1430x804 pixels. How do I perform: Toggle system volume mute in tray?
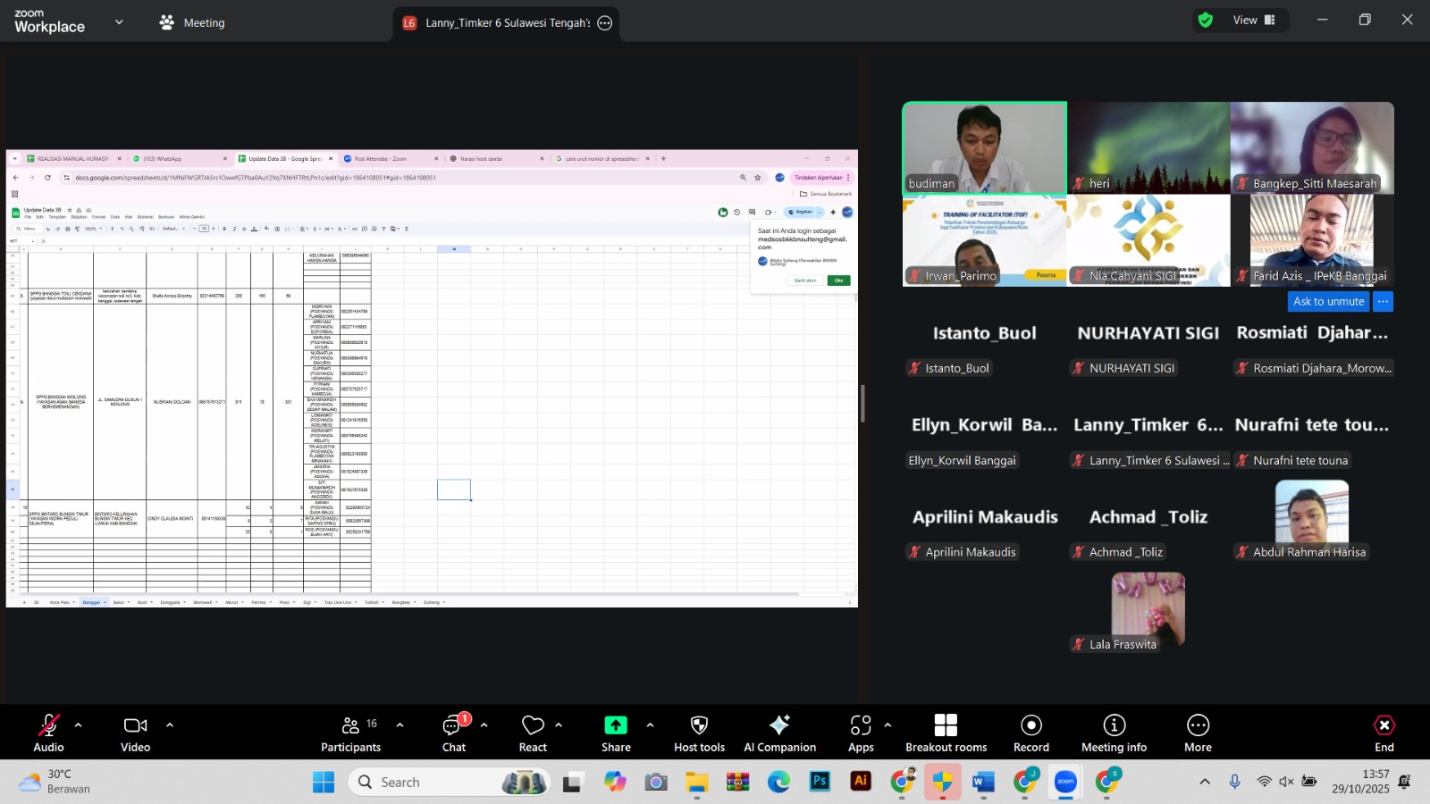click(1286, 782)
